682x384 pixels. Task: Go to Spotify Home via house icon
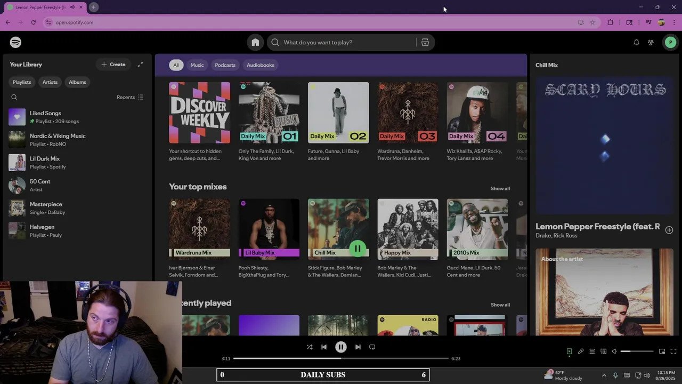point(255,42)
